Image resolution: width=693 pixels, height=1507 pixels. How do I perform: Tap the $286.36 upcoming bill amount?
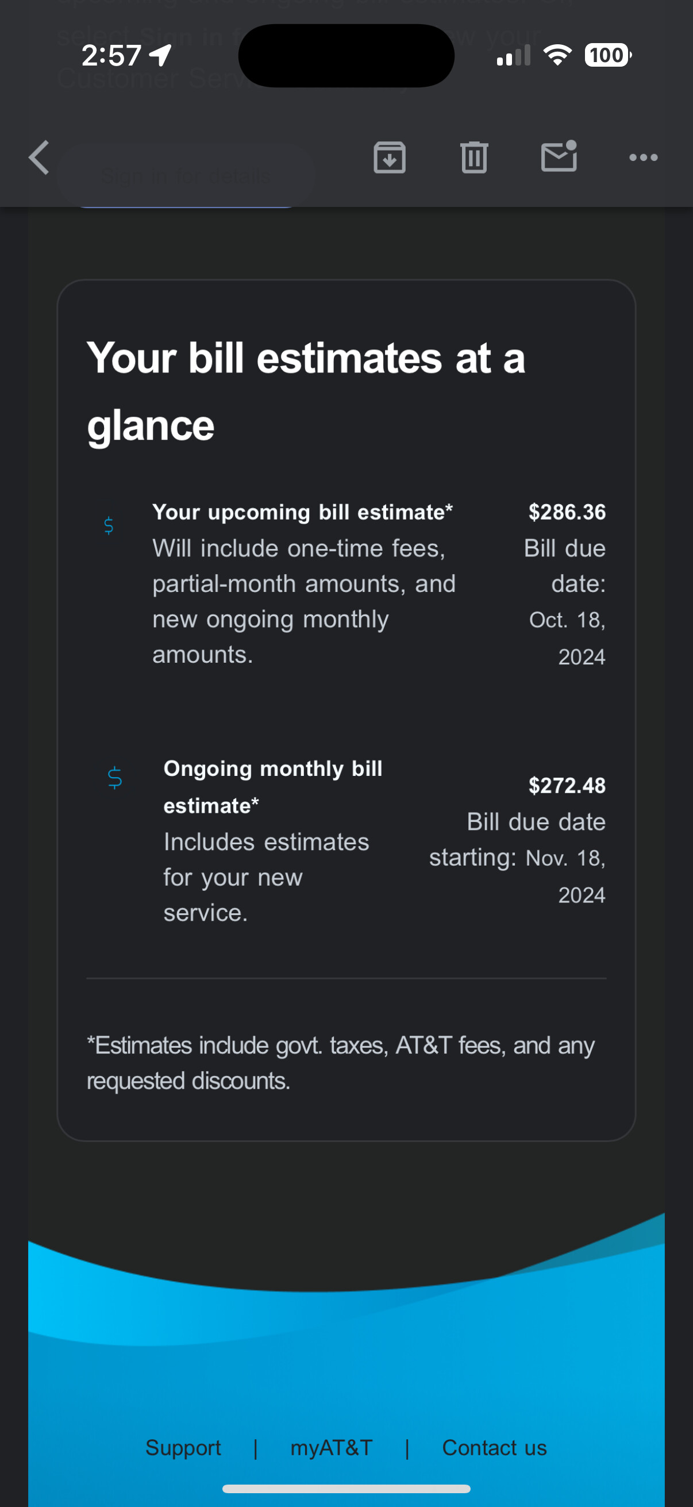(x=567, y=512)
